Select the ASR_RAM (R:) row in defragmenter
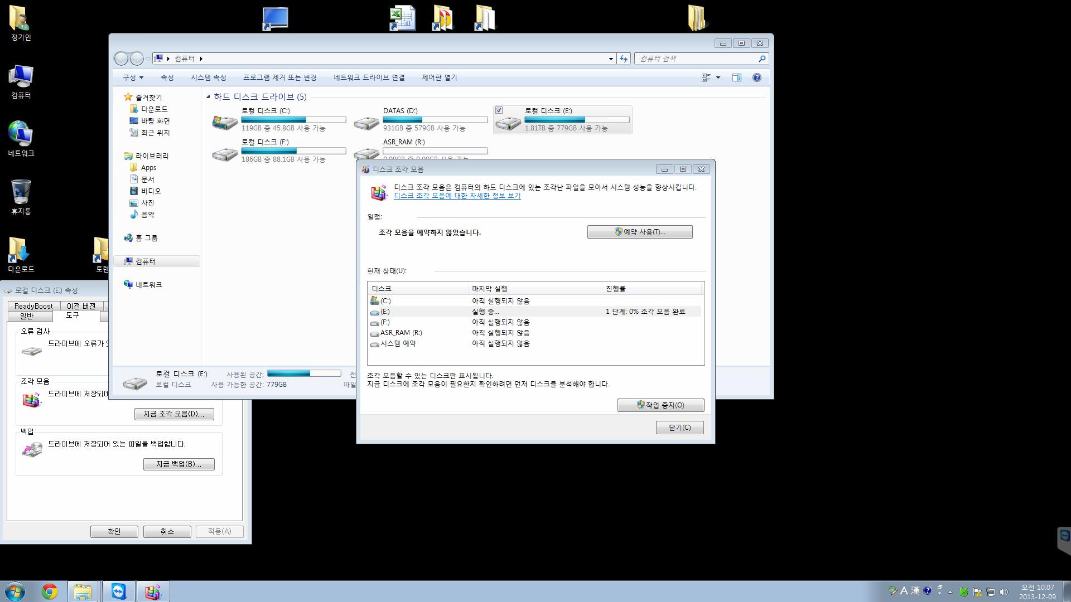Viewport: 1071px width, 602px height. (535, 333)
